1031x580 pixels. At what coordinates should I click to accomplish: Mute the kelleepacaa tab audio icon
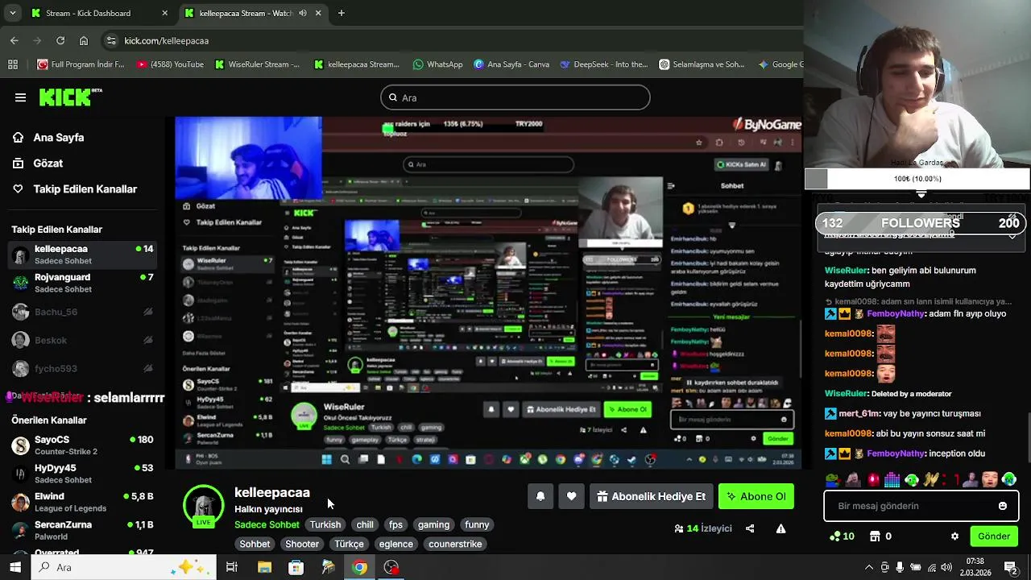point(303,13)
